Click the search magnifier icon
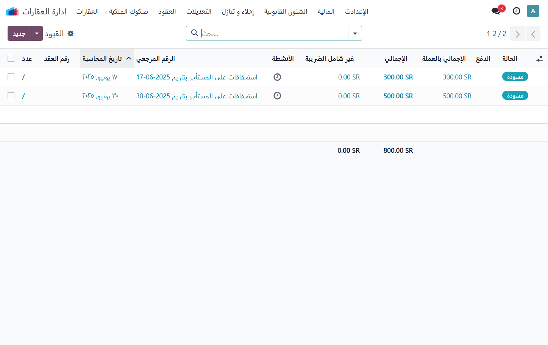The image size is (548, 345). (x=194, y=33)
